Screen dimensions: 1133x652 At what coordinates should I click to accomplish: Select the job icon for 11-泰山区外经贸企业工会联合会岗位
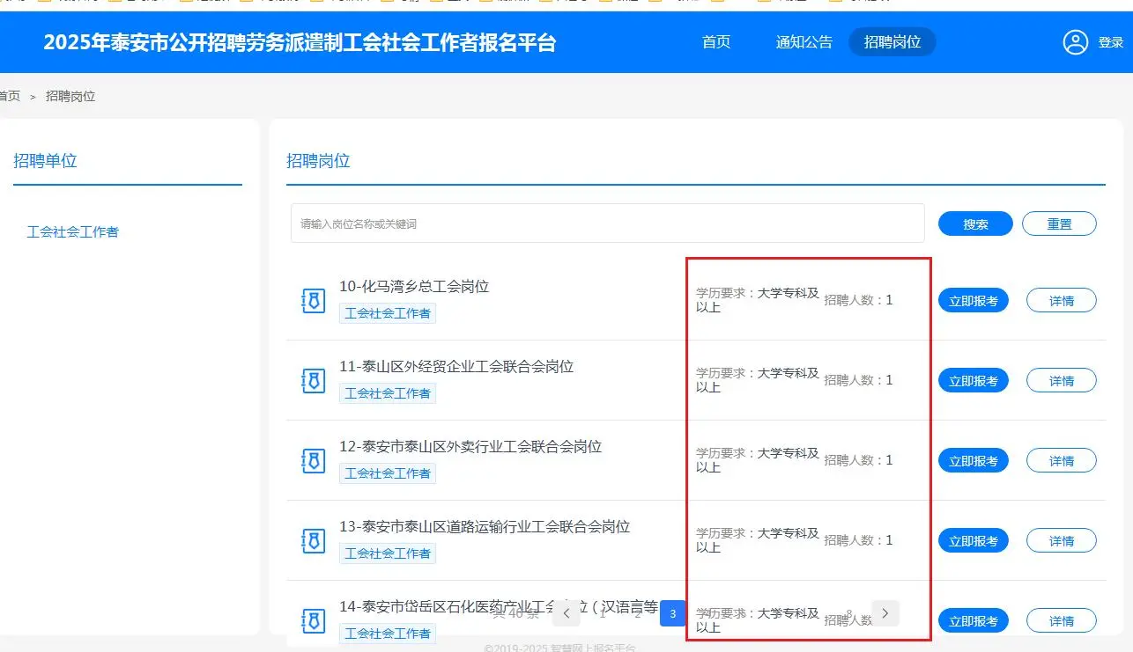tap(313, 379)
